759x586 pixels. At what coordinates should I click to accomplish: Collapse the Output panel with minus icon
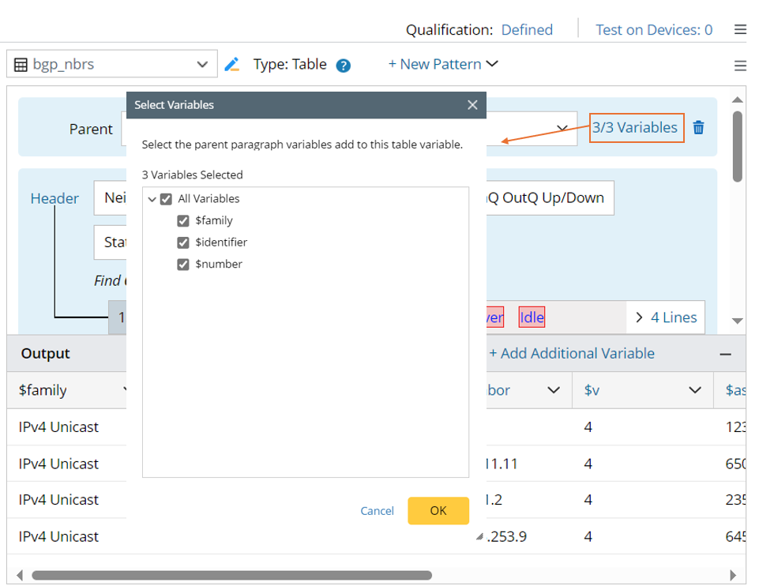[x=725, y=355]
